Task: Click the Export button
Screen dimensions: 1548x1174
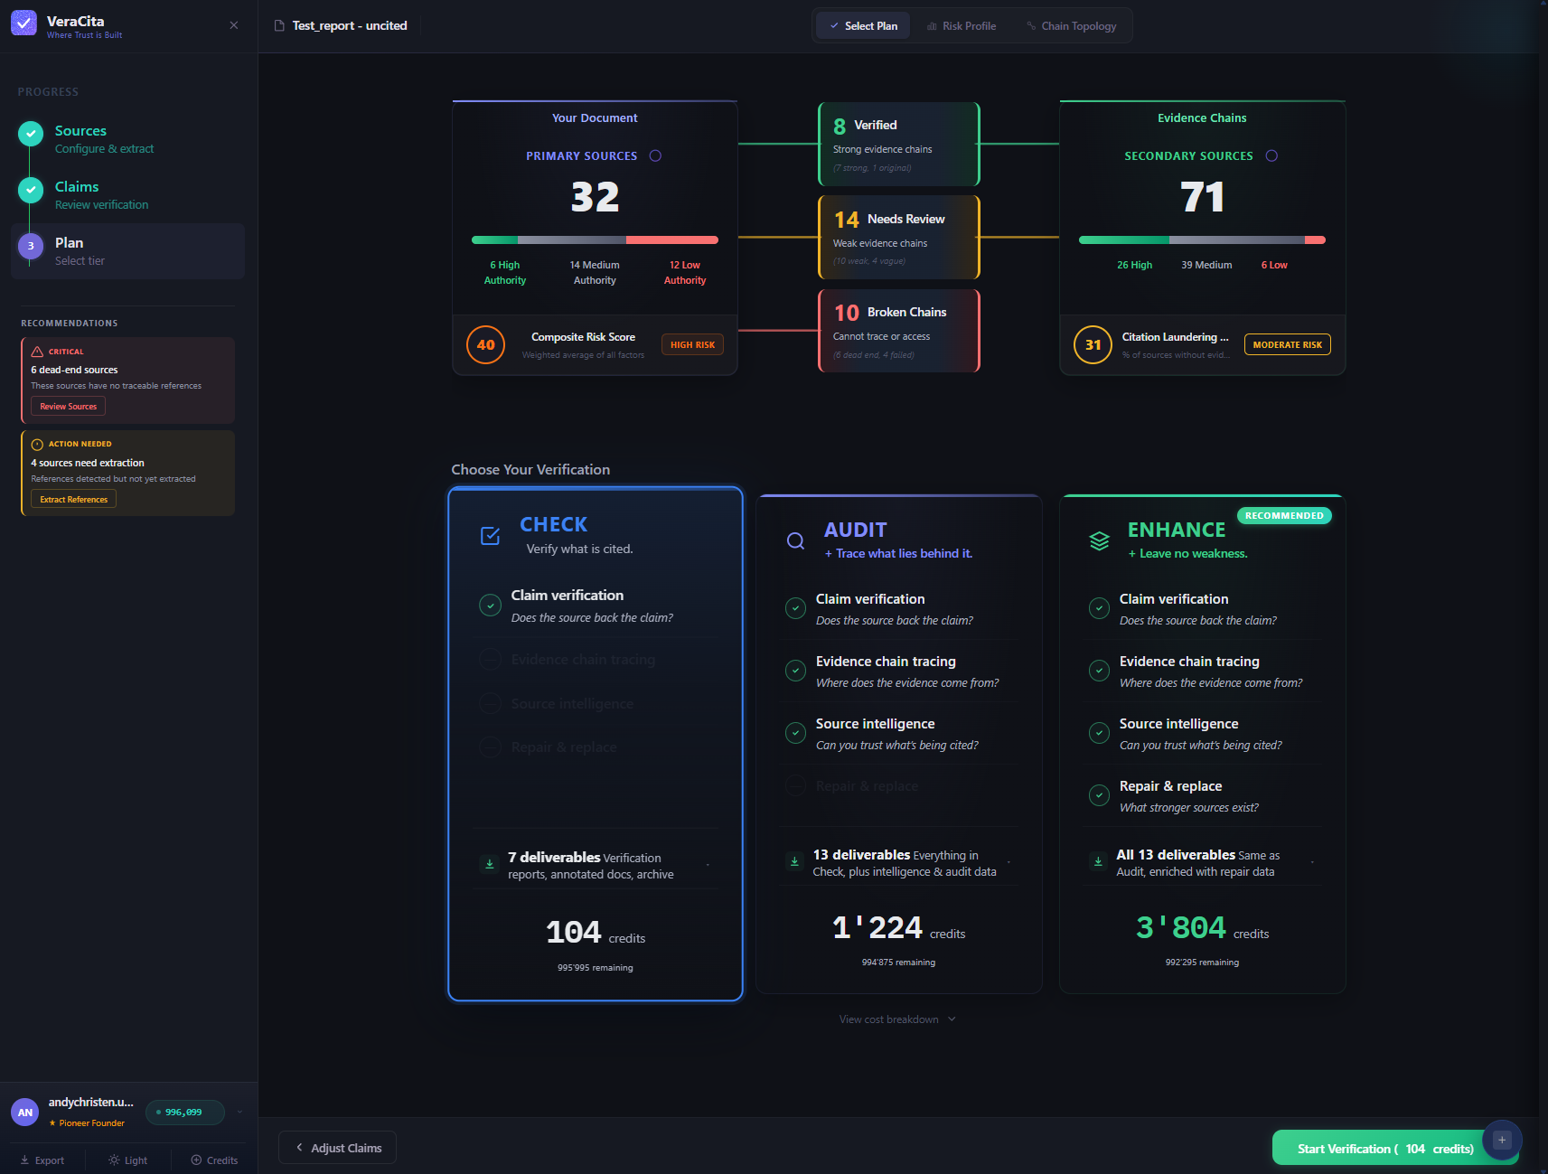Action: tap(42, 1160)
